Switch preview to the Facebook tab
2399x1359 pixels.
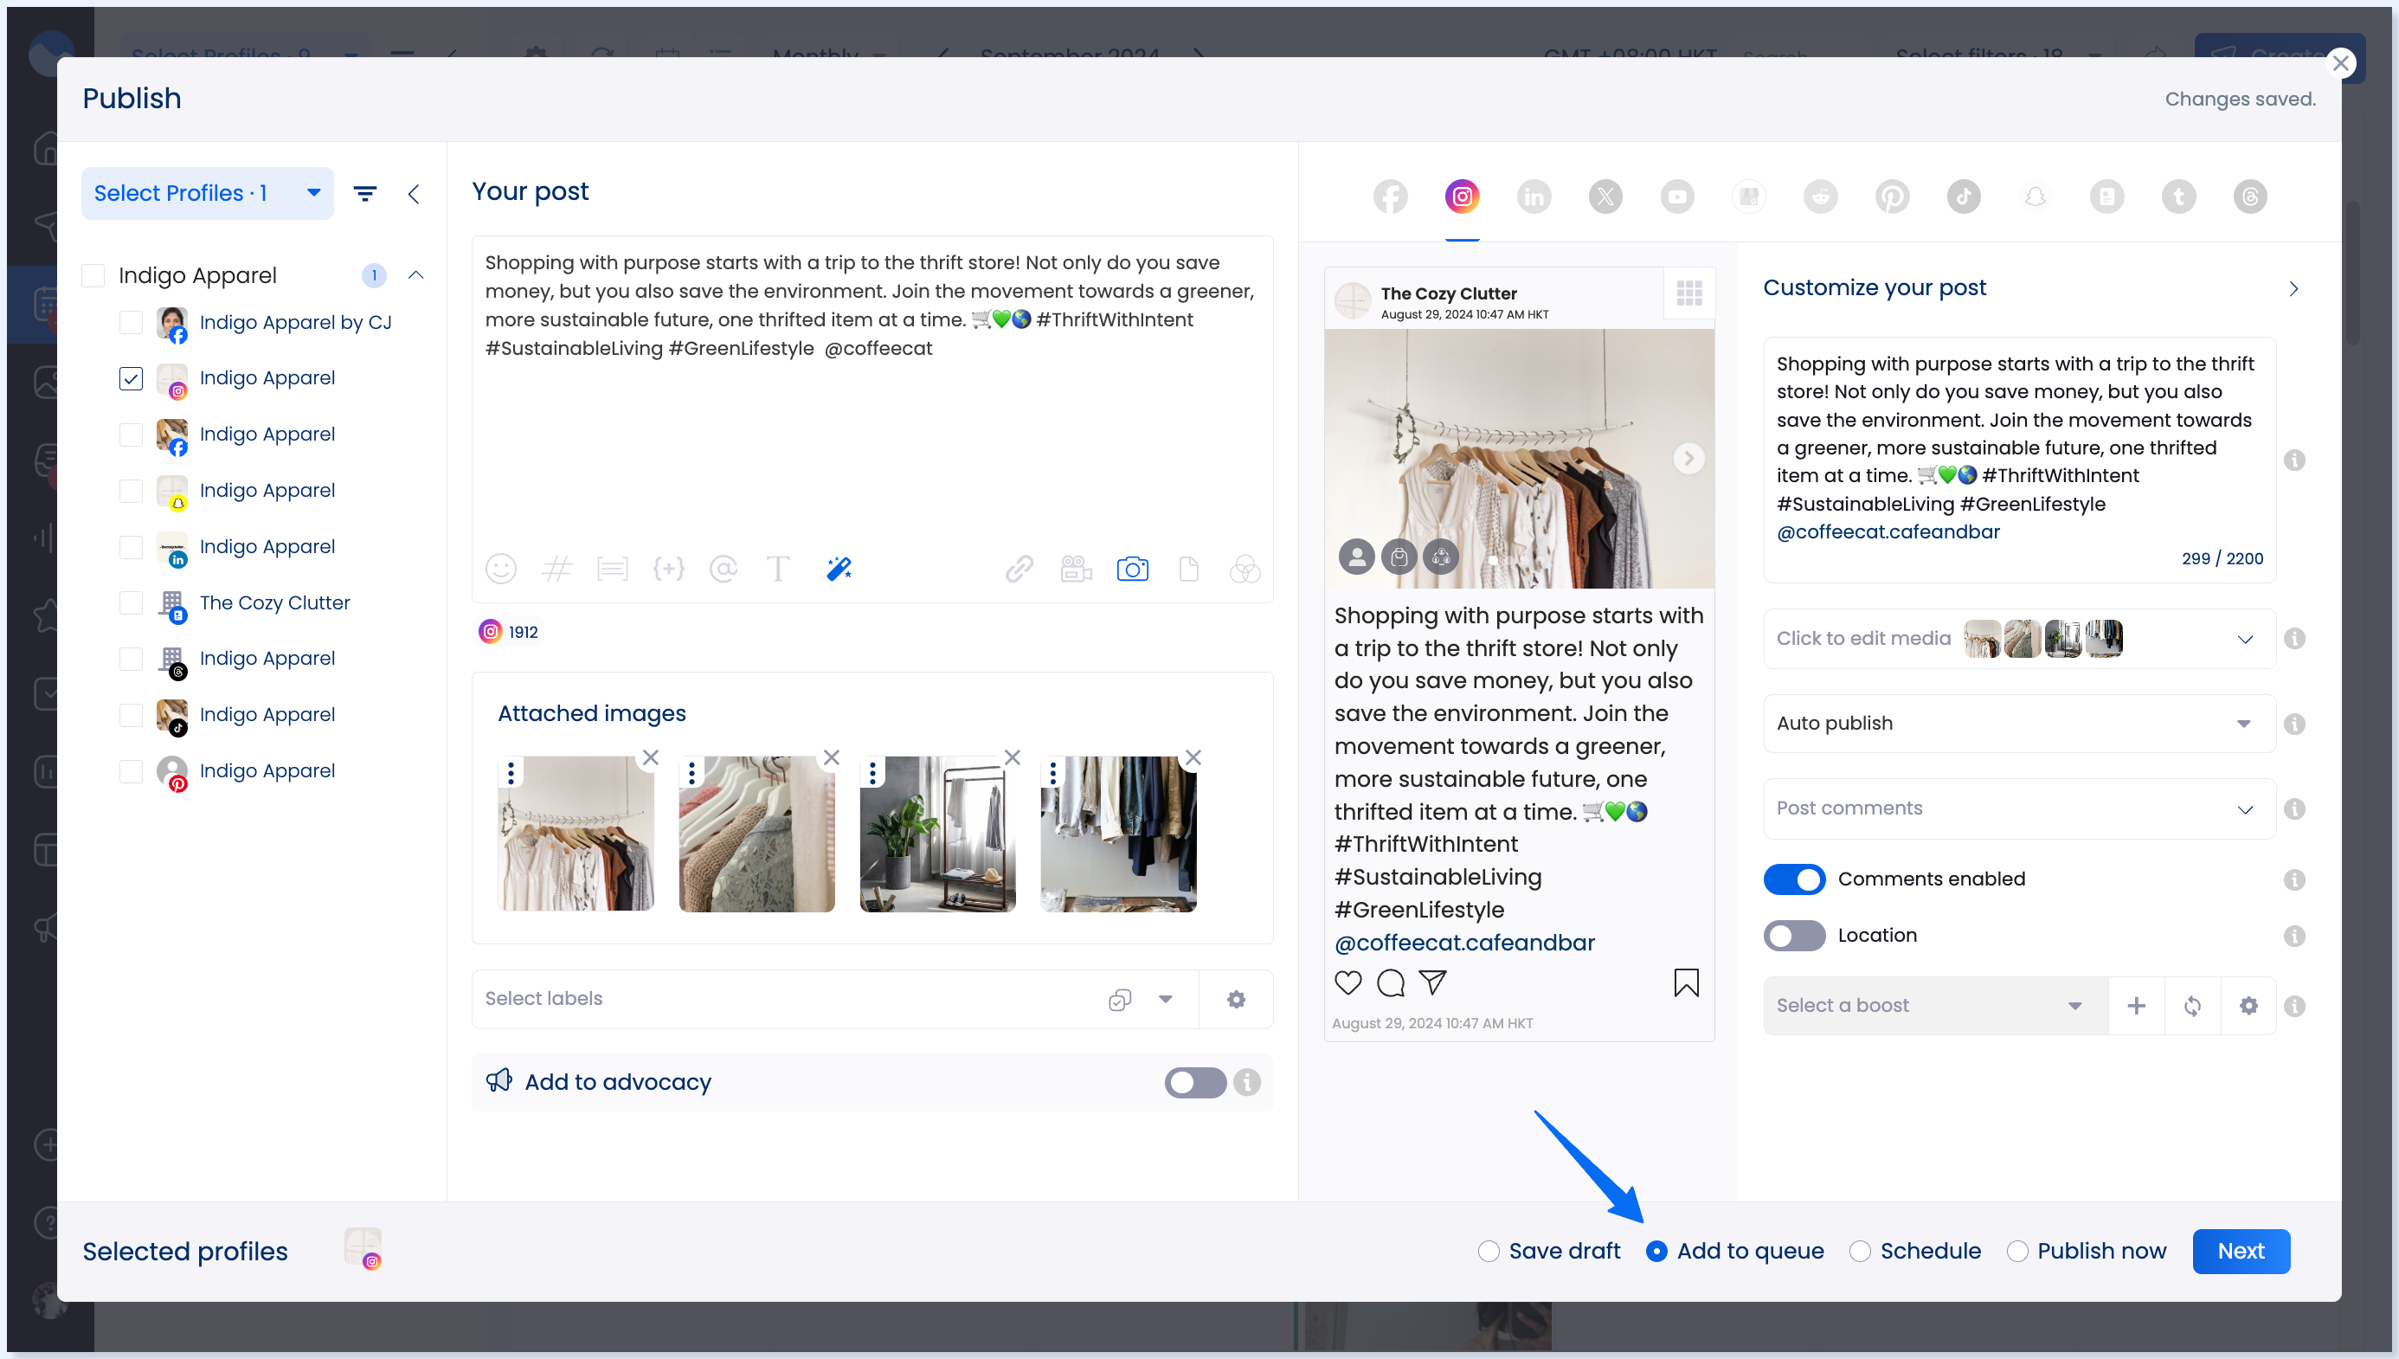click(x=1389, y=196)
